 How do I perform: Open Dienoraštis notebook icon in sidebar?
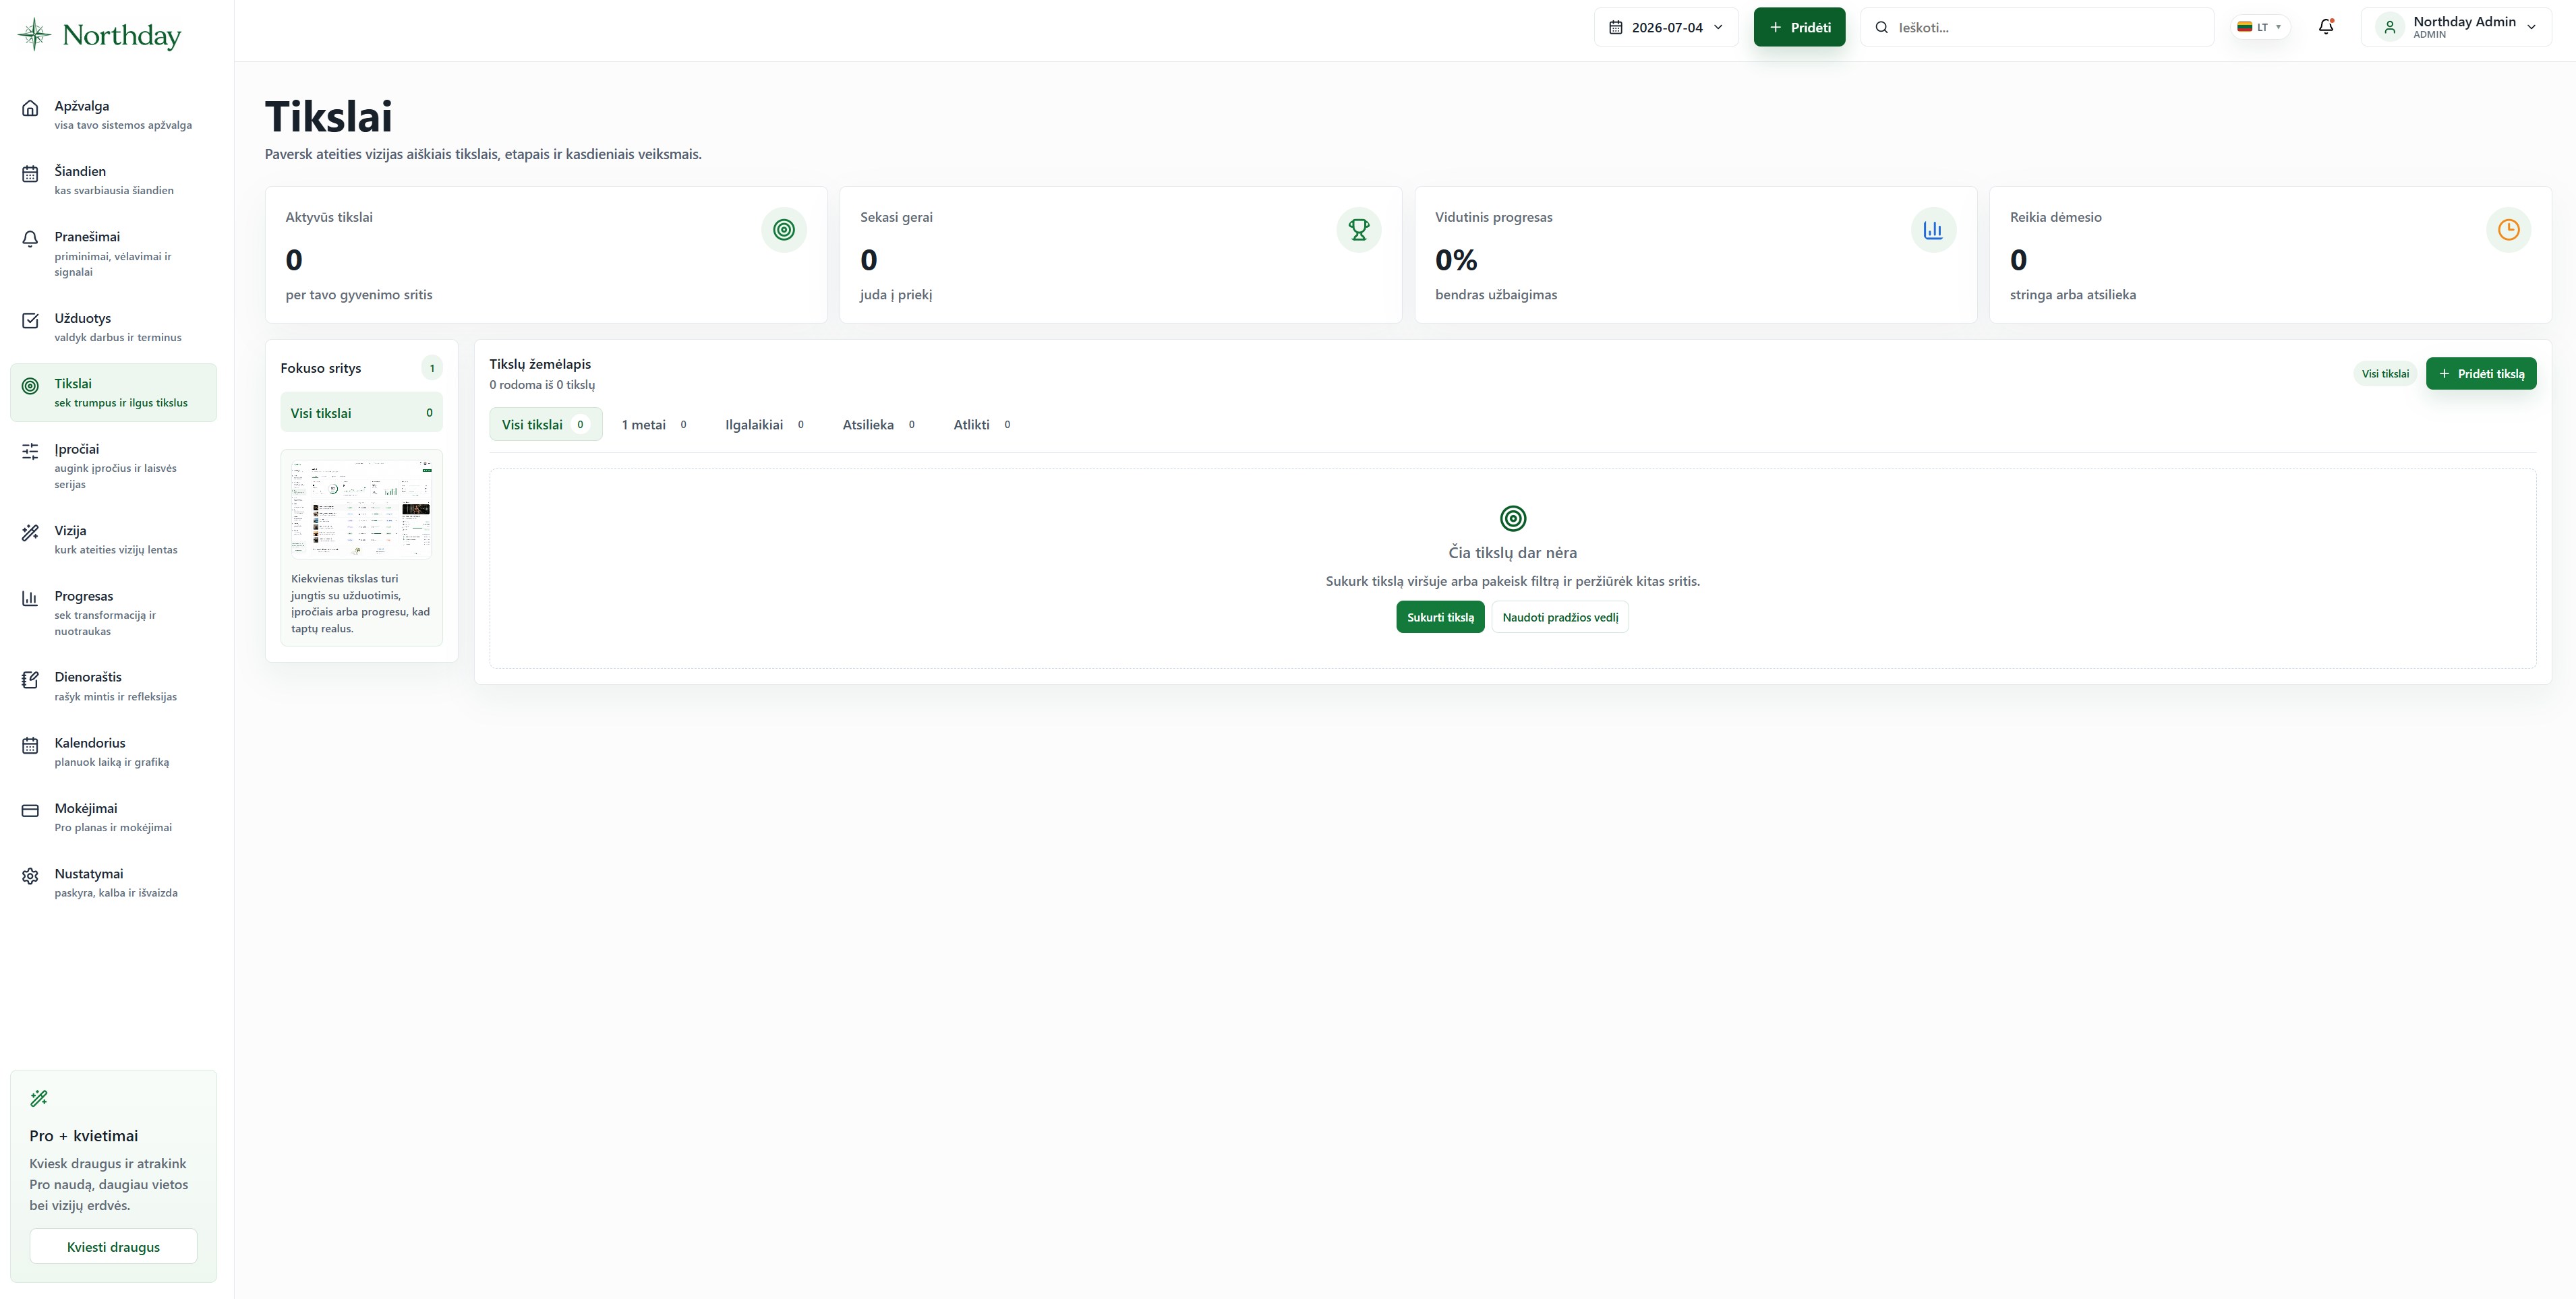pyautogui.click(x=30, y=679)
